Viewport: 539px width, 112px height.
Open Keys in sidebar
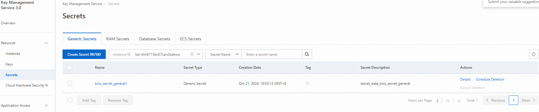[9, 64]
